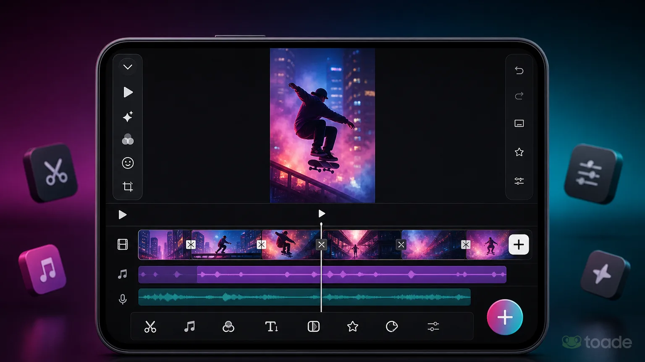Open the color filters overlapping-circles icon in sidebar

[128, 140]
